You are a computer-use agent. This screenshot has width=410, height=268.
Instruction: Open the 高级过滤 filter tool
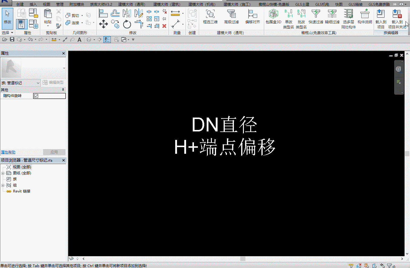tap(231, 17)
